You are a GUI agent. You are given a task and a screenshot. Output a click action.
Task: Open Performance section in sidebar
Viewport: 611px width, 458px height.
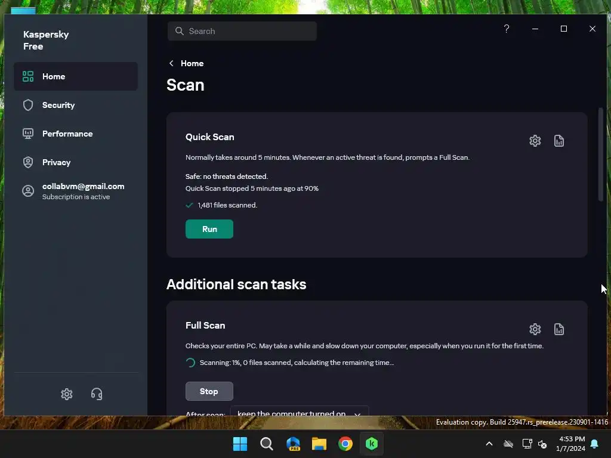pos(76,134)
